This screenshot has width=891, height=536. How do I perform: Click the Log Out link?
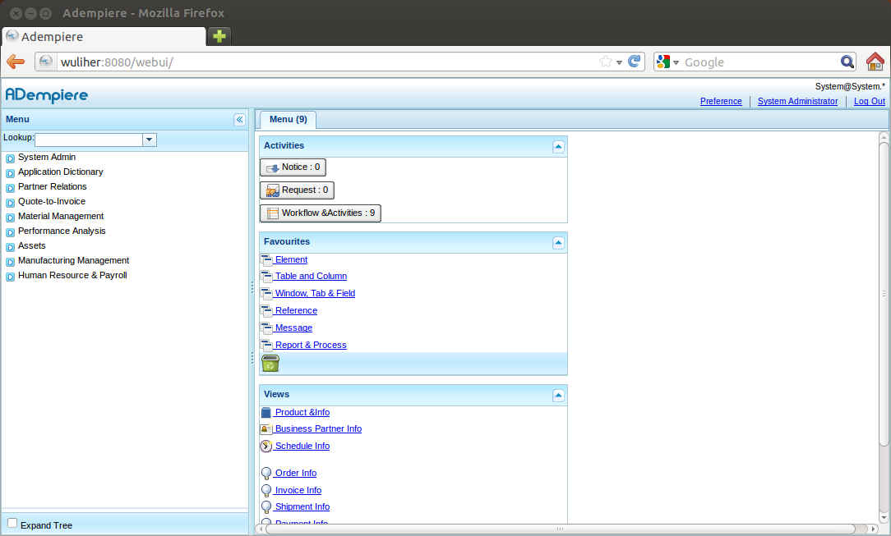pyautogui.click(x=870, y=101)
